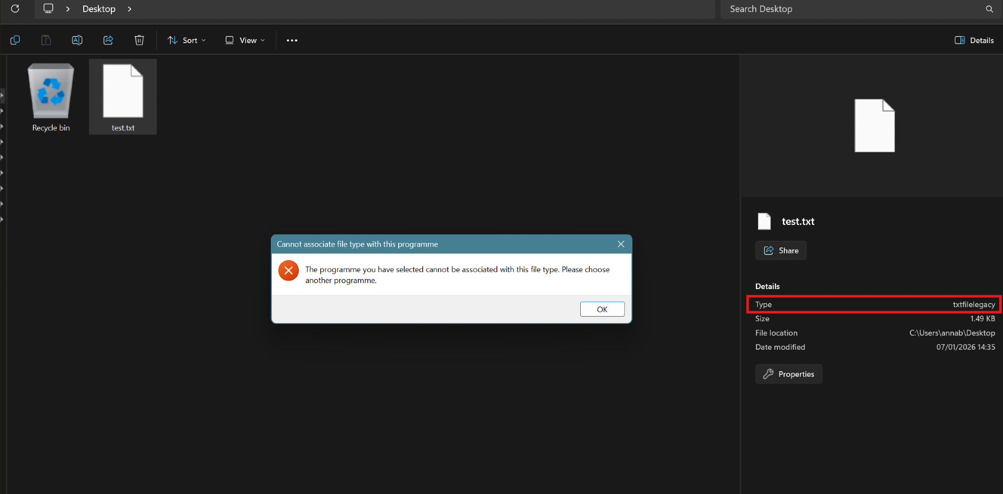1003x494 pixels.
Task: Click the Share arrow icon in toolbar
Action: tap(108, 40)
